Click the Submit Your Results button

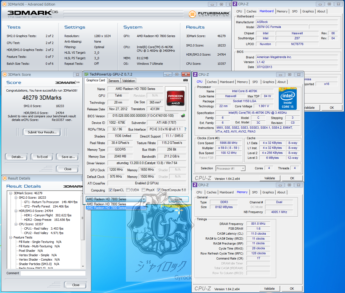(x=42, y=132)
